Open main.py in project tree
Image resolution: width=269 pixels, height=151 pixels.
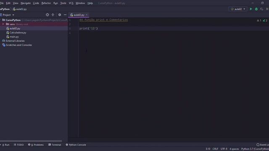(14, 36)
